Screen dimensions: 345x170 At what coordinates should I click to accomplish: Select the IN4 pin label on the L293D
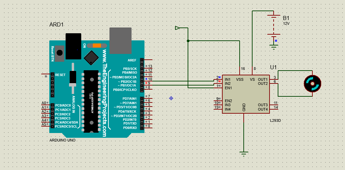tap(228, 109)
